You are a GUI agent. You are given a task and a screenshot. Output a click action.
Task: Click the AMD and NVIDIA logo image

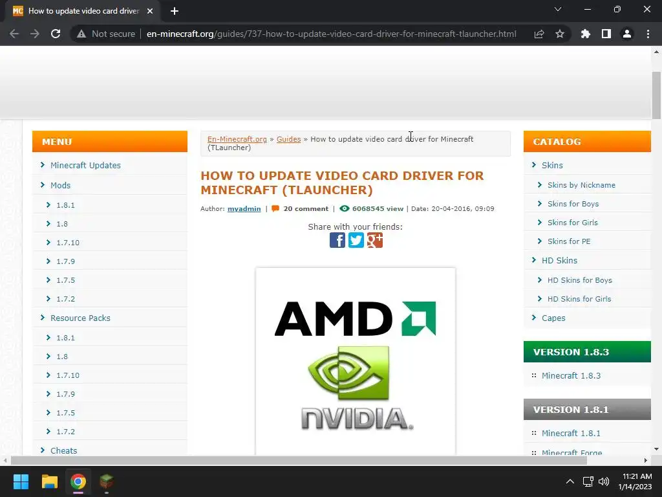point(356,361)
